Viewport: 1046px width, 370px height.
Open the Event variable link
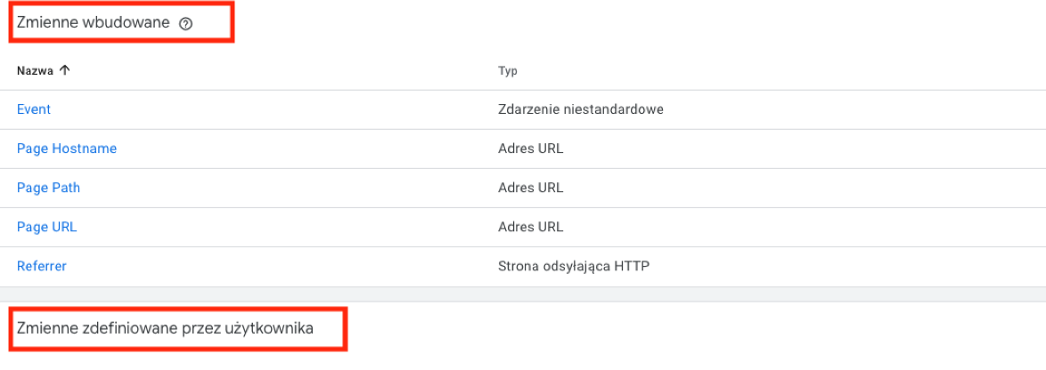point(33,109)
